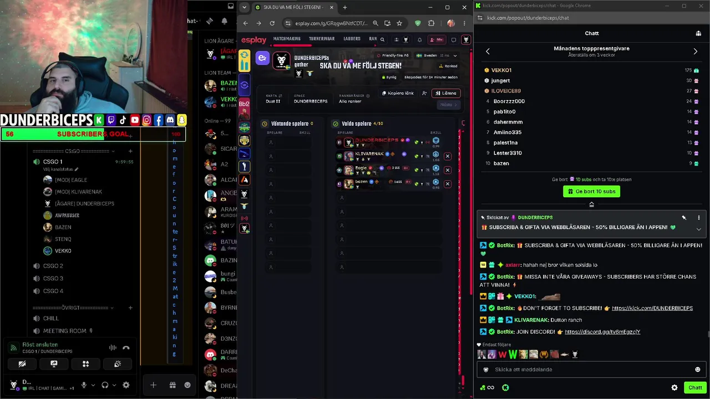The image size is (710, 399).
Task: Click Ge bort 10 subs button
Action: point(591,191)
